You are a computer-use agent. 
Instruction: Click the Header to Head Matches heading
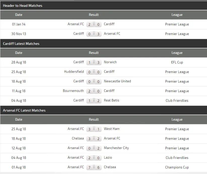(23, 6)
